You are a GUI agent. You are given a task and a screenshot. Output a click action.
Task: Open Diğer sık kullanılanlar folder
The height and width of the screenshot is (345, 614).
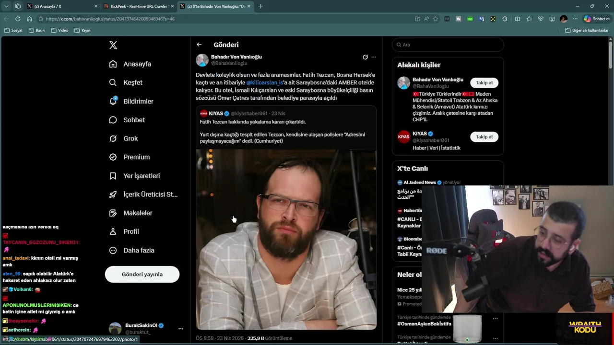pyautogui.click(x=587, y=30)
